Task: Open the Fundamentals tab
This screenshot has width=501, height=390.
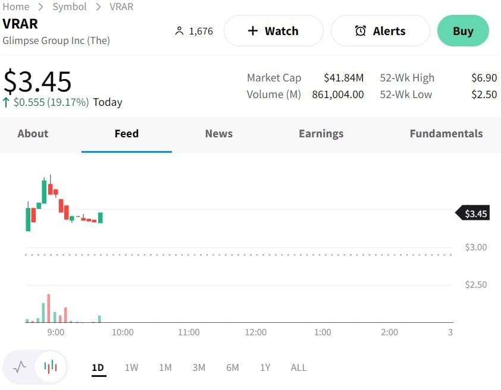Action: click(446, 134)
